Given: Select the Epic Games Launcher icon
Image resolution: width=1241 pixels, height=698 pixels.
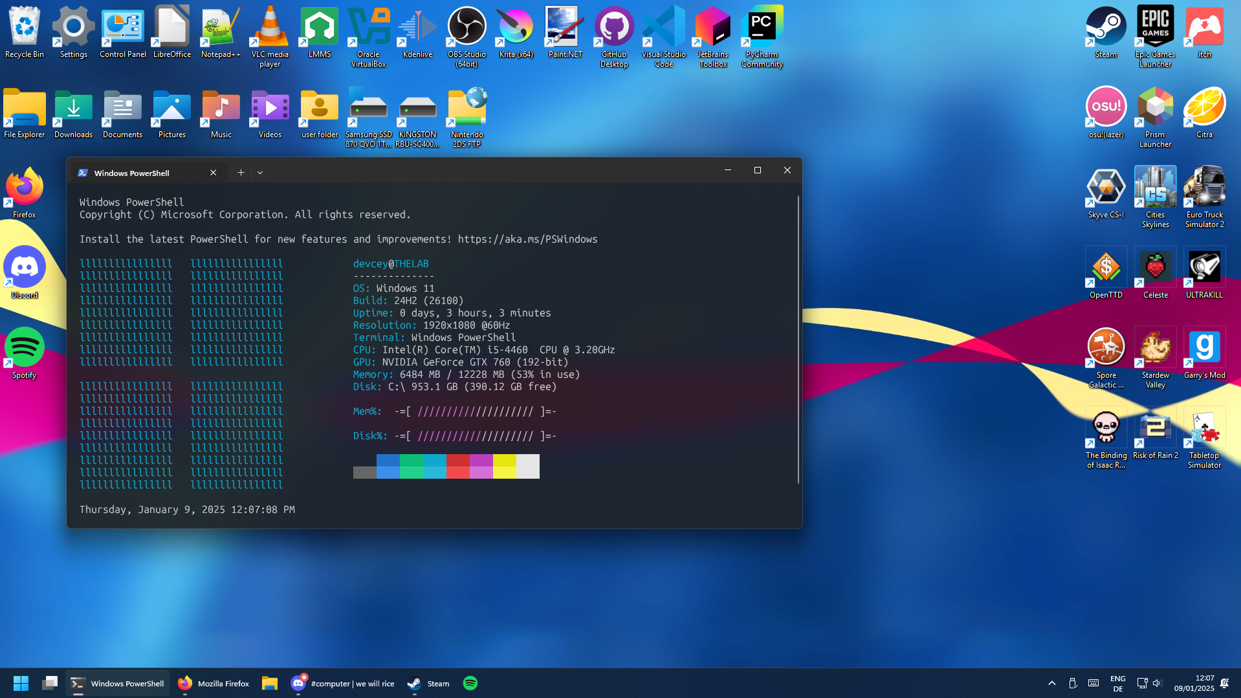Looking at the screenshot, I should (x=1155, y=36).
